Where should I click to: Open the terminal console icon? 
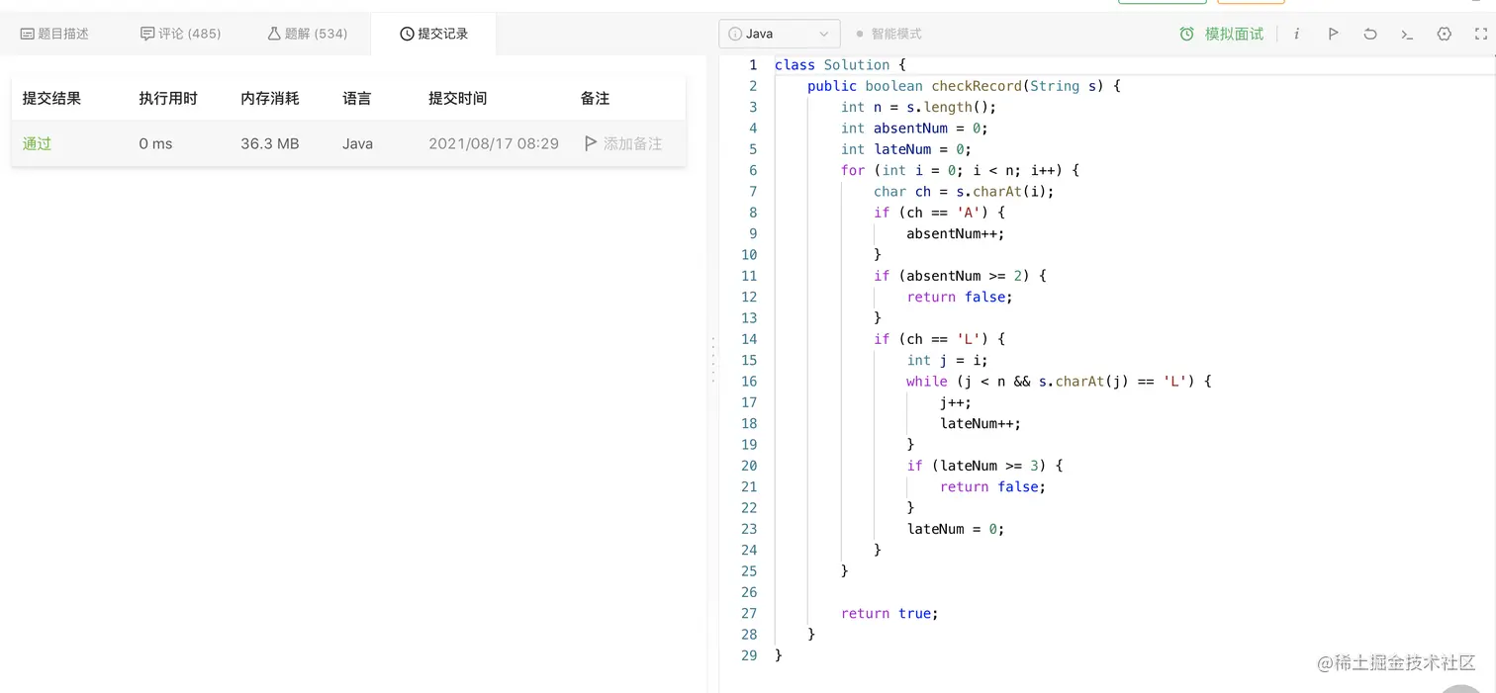tap(1407, 34)
